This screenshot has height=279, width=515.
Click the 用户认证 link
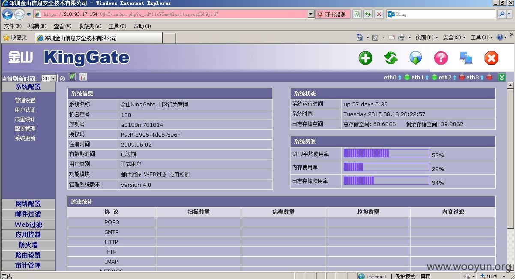click(25, 110)
